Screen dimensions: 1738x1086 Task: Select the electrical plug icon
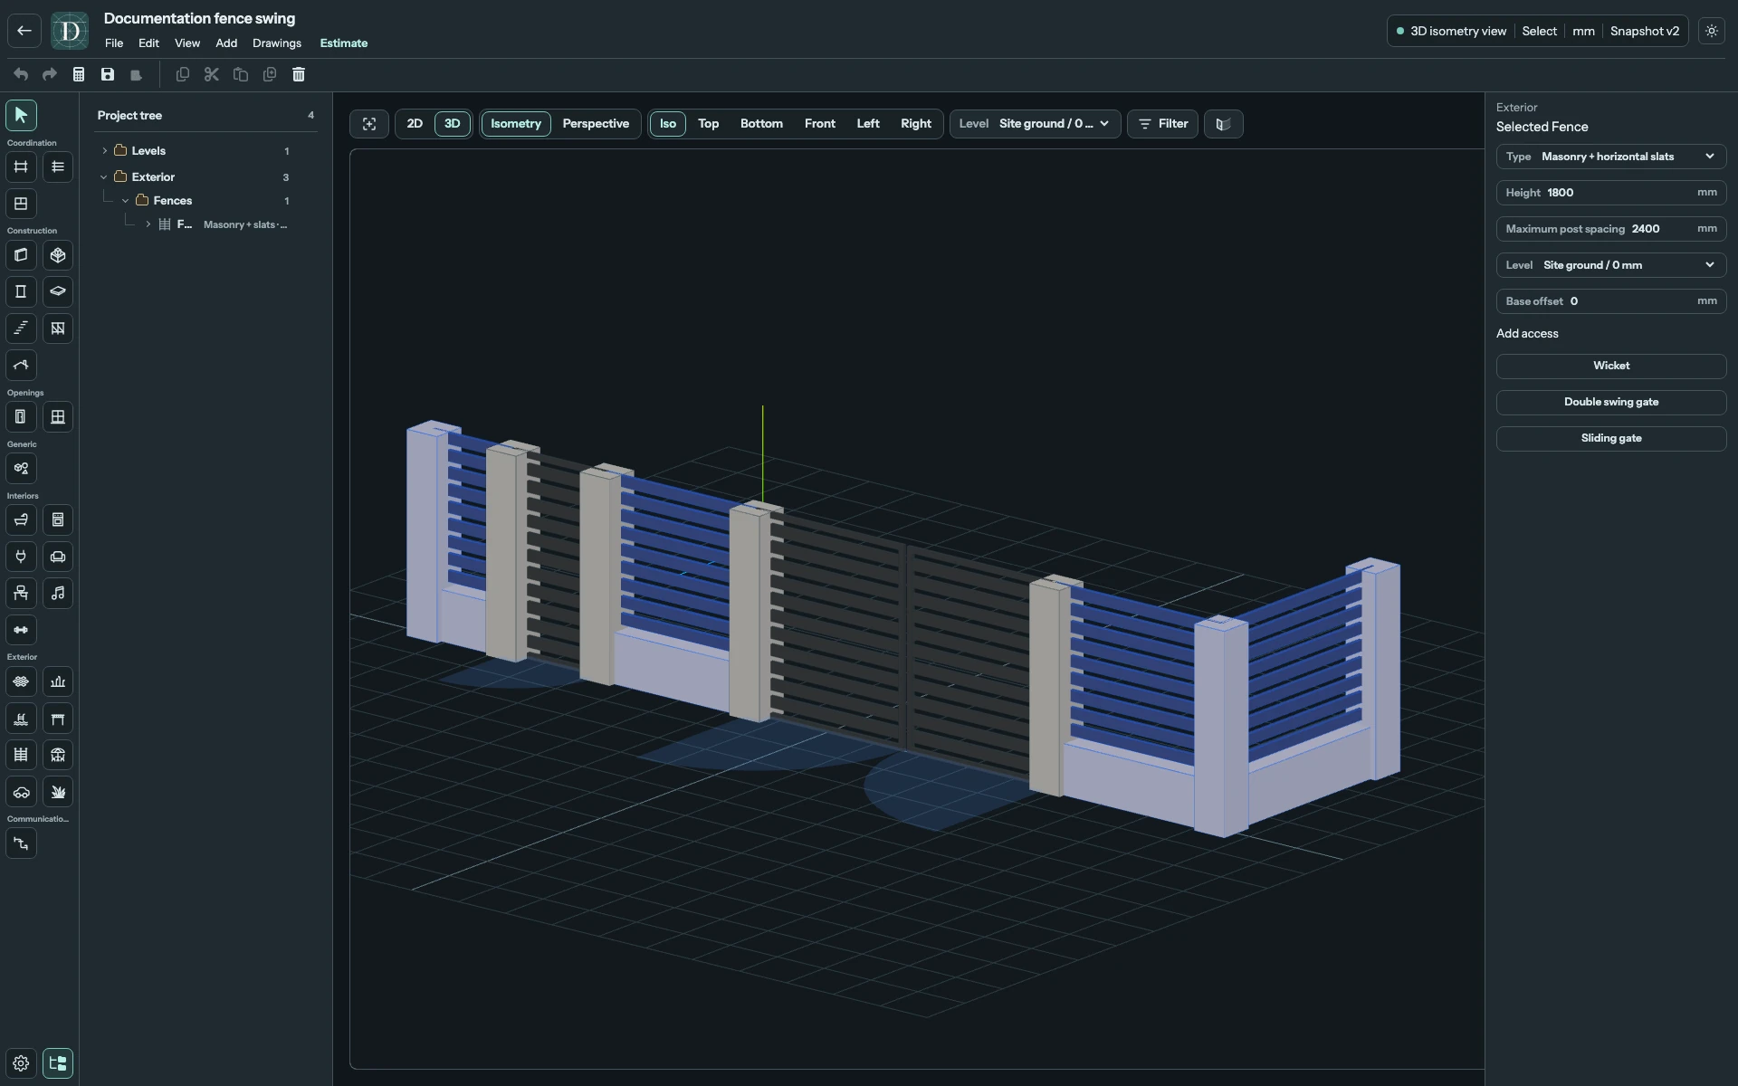click(21, 557)
